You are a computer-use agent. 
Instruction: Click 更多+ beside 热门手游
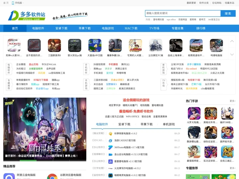point(233,101)
